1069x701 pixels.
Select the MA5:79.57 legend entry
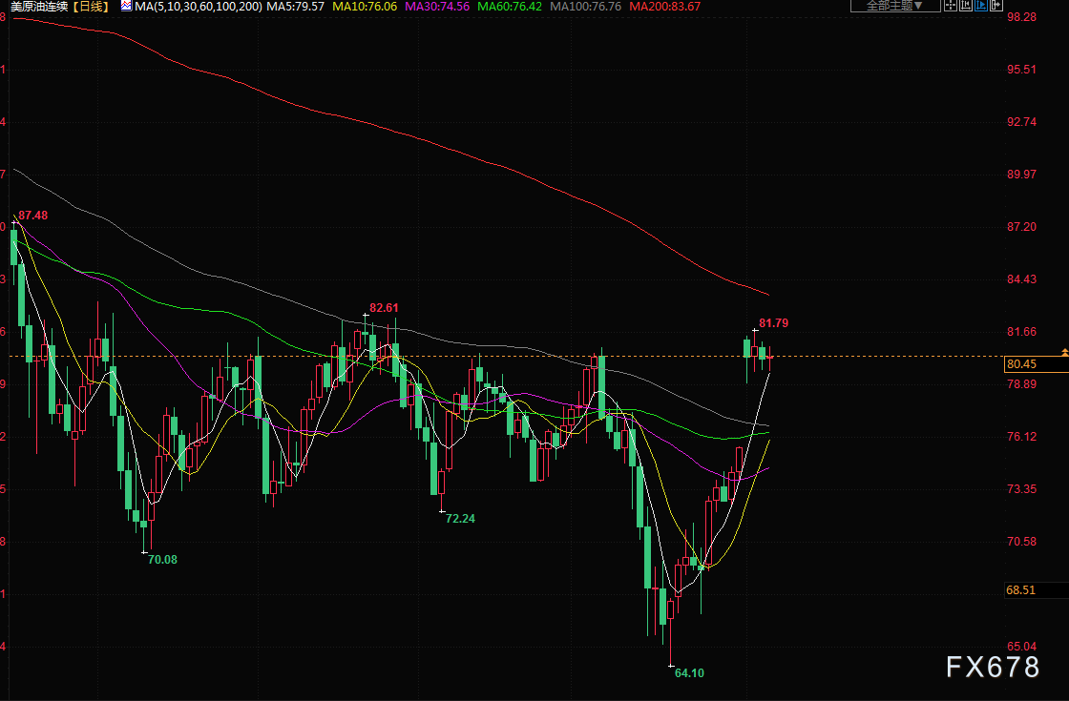(295, 7)
